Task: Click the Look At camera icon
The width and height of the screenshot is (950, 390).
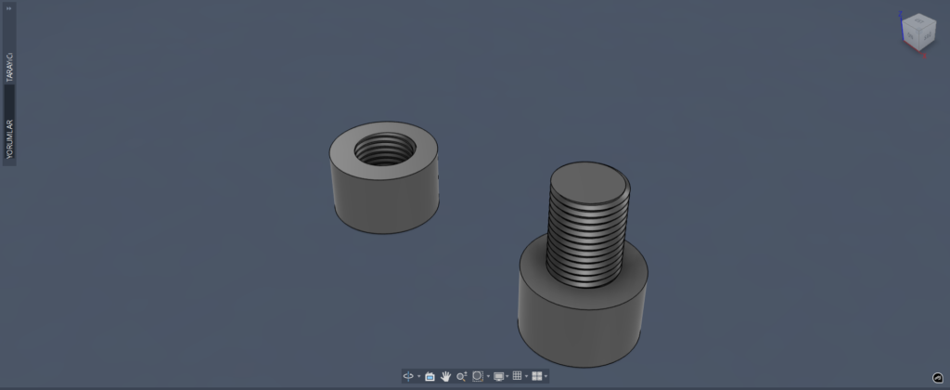Action: [x=430, y=376]
